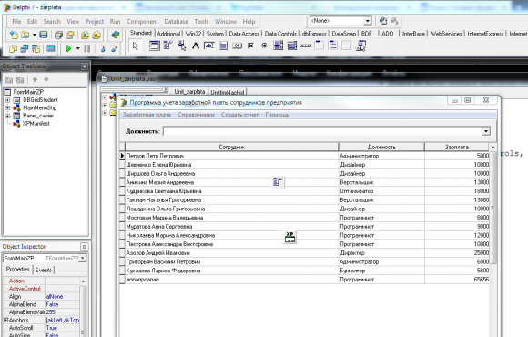The height and width of the screenshot is (337, 528).
Task: Select the Button (OK) palette component
Action: pos(237,46)
